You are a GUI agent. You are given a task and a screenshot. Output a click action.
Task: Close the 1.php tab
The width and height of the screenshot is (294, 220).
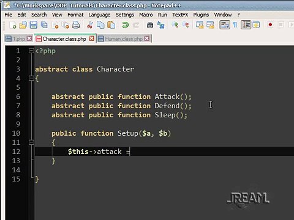click(29, 38)
